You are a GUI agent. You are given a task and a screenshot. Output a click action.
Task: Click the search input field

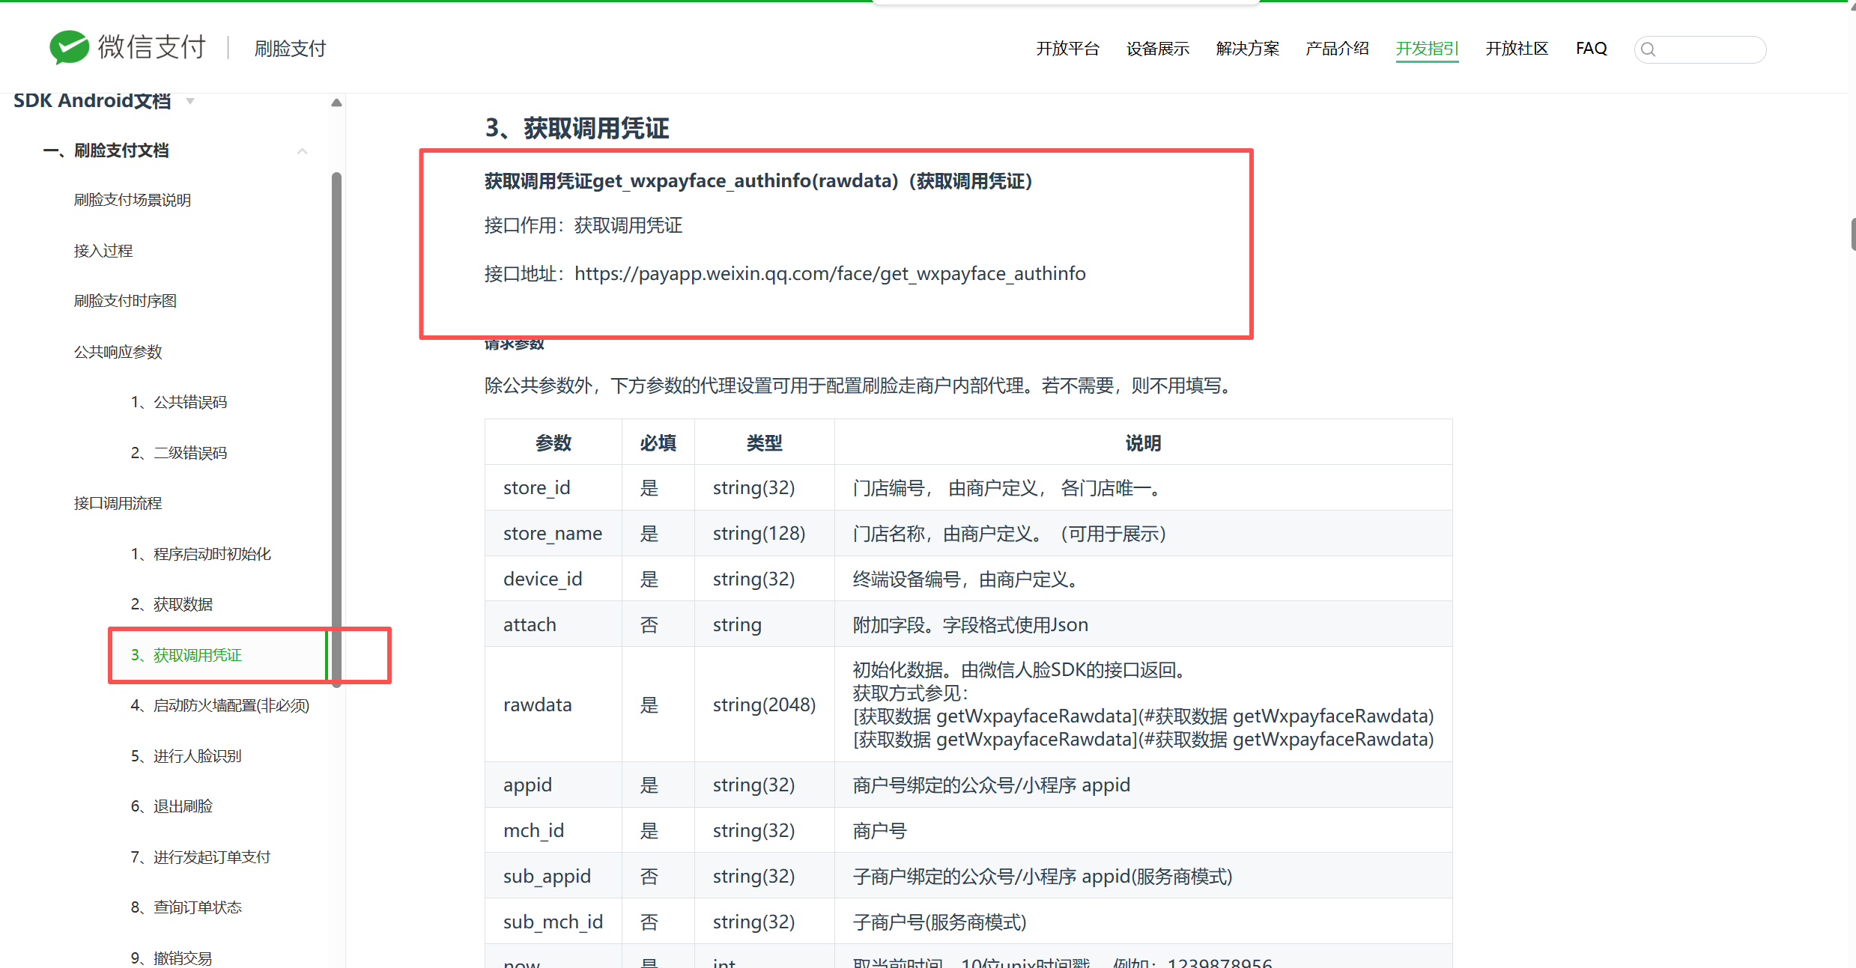1710,49
